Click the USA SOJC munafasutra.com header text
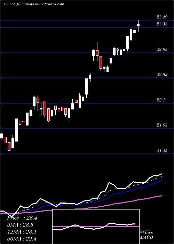174x244 pixels. tap(33, 4)
